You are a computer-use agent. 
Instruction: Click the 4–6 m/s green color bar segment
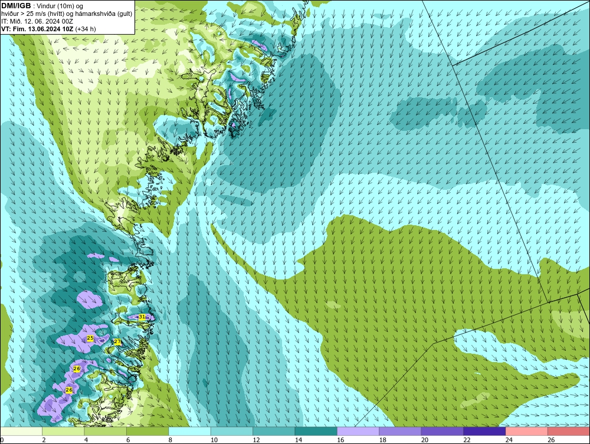pos(106,431)
